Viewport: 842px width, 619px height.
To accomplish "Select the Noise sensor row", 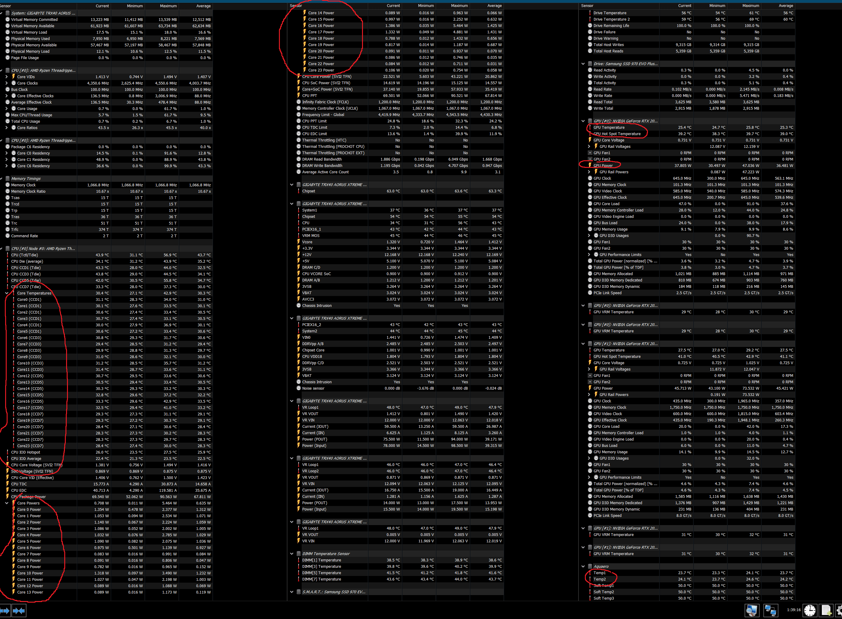I will coord(313,388).
